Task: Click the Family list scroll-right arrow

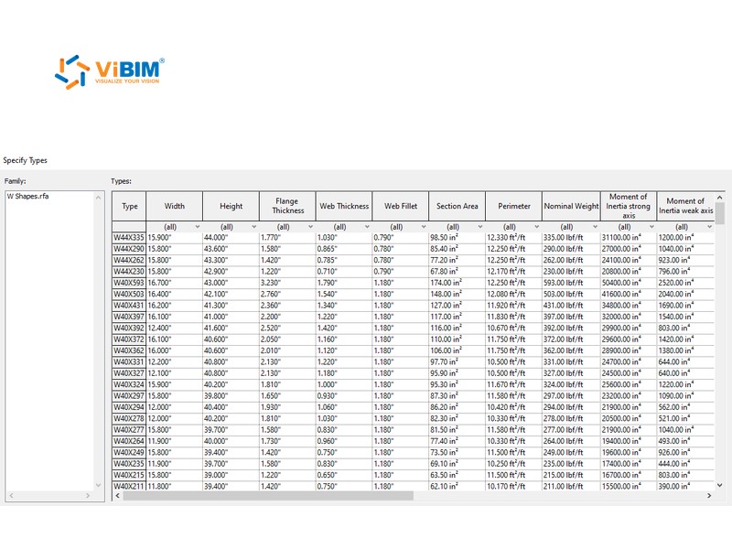Action: tap(87, 495)
